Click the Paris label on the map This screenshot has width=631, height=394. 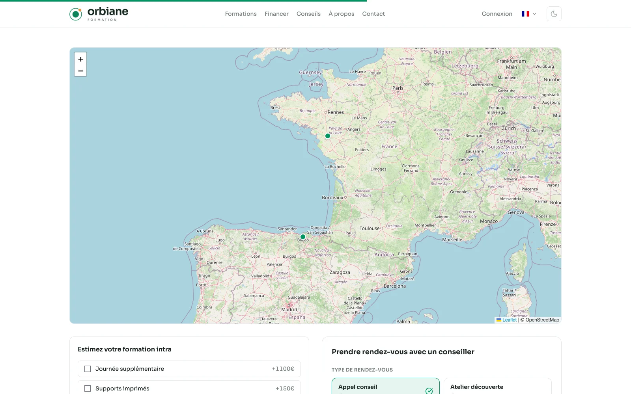(x=398, y=88)
